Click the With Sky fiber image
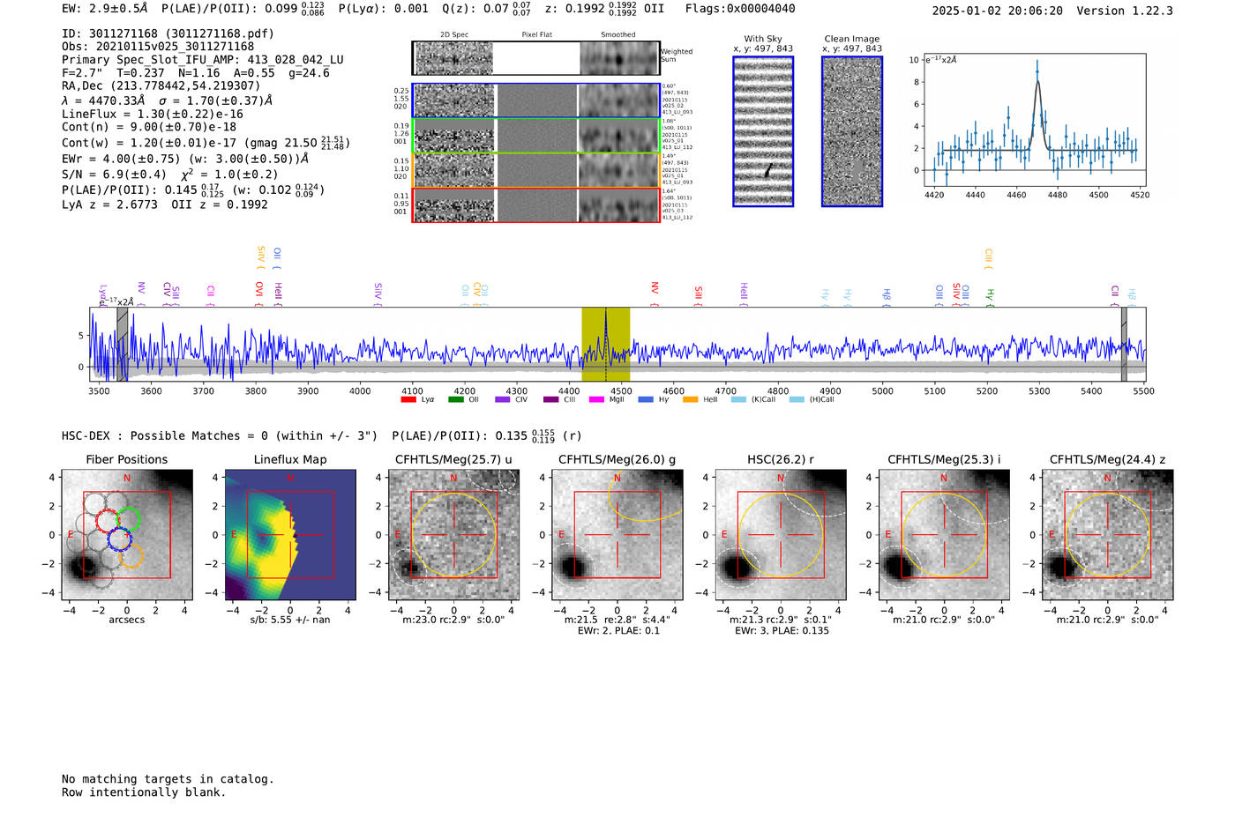Screen dimensions: 1235x840 click(763, 131)
